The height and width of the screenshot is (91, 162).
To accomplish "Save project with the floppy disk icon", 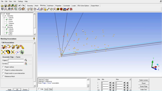I will [6, 6].
